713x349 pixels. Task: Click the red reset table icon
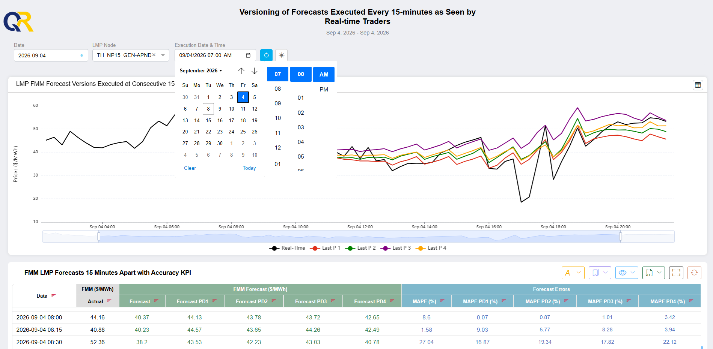coord(695,273)
